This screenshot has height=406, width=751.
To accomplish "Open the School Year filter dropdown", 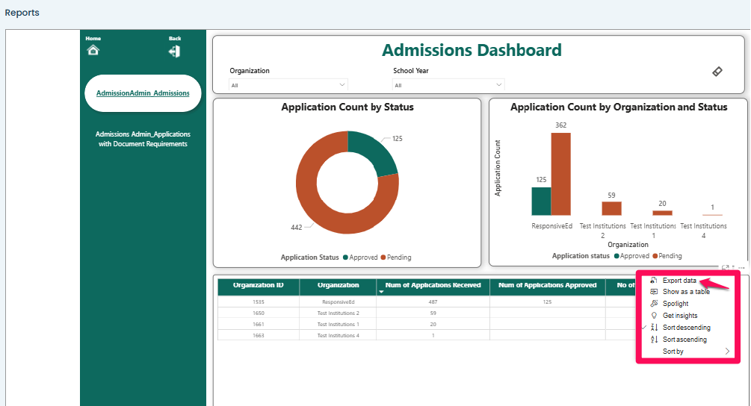I will click(448, 85).
